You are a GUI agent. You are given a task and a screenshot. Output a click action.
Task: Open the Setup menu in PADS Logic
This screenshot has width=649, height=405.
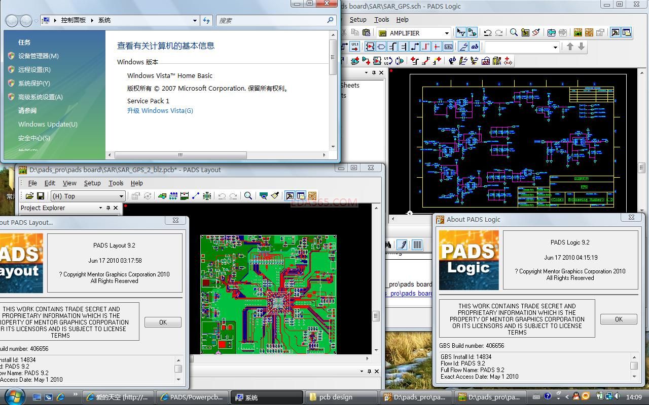click(x=358, y=19)
